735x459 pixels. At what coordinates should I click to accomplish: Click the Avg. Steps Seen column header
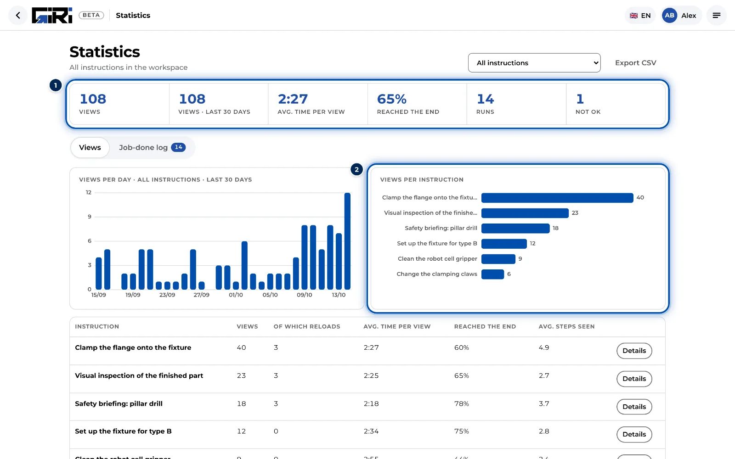pos(566,326)
